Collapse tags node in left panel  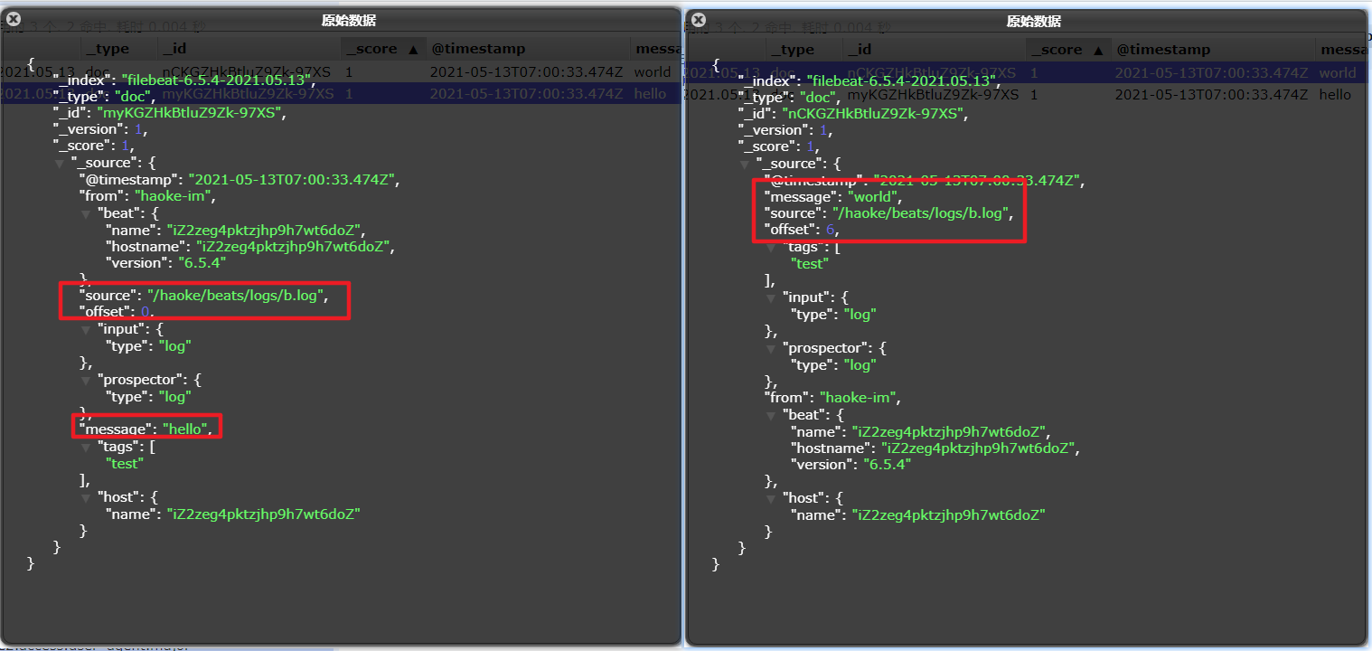coord(86,447)
